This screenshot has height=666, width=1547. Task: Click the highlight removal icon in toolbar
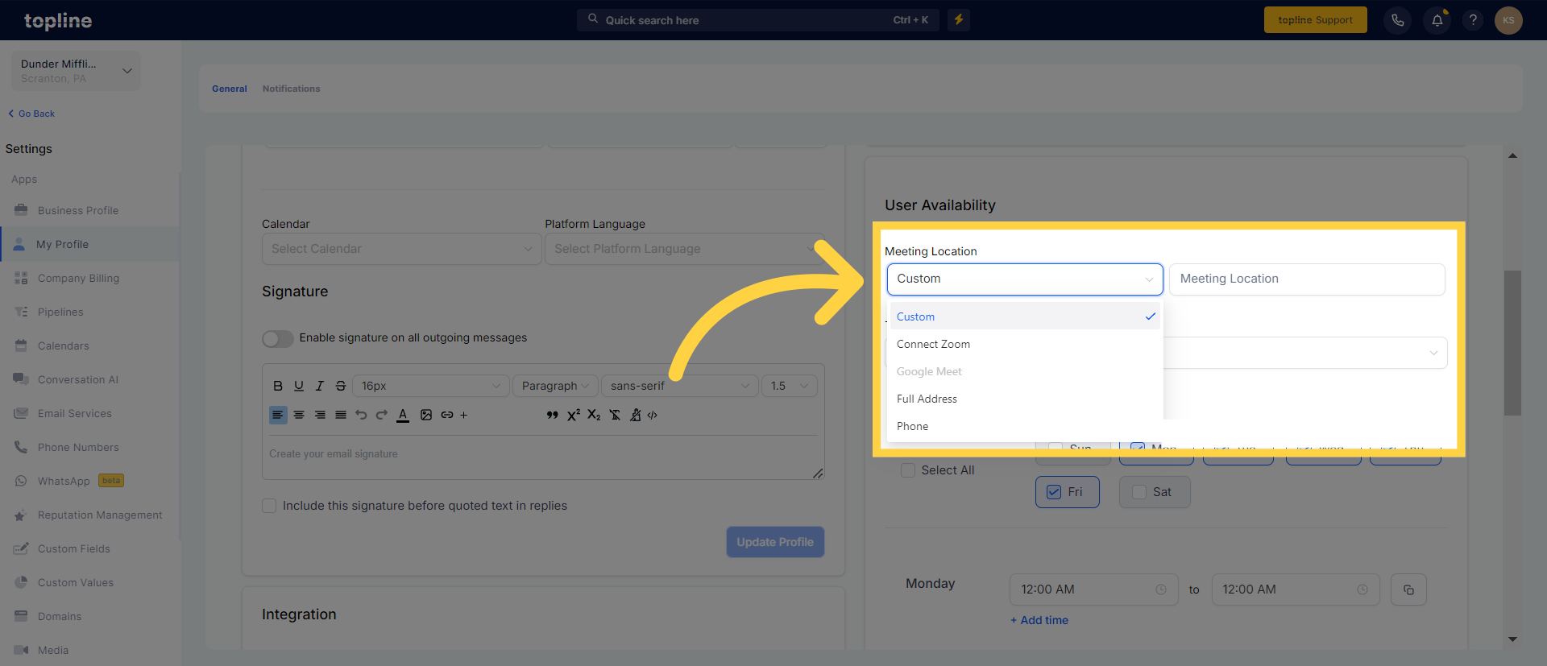tap(636, 415)
